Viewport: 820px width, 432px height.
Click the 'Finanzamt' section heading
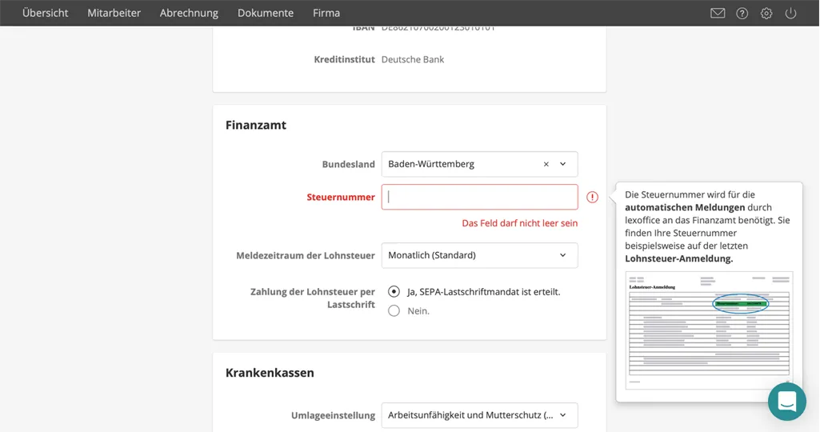click(x=256, y=125)
